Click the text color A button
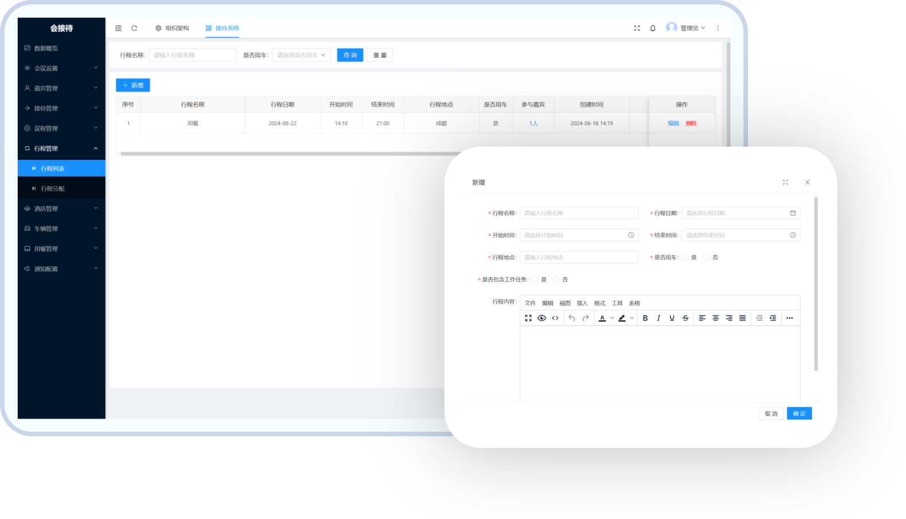 602,318
